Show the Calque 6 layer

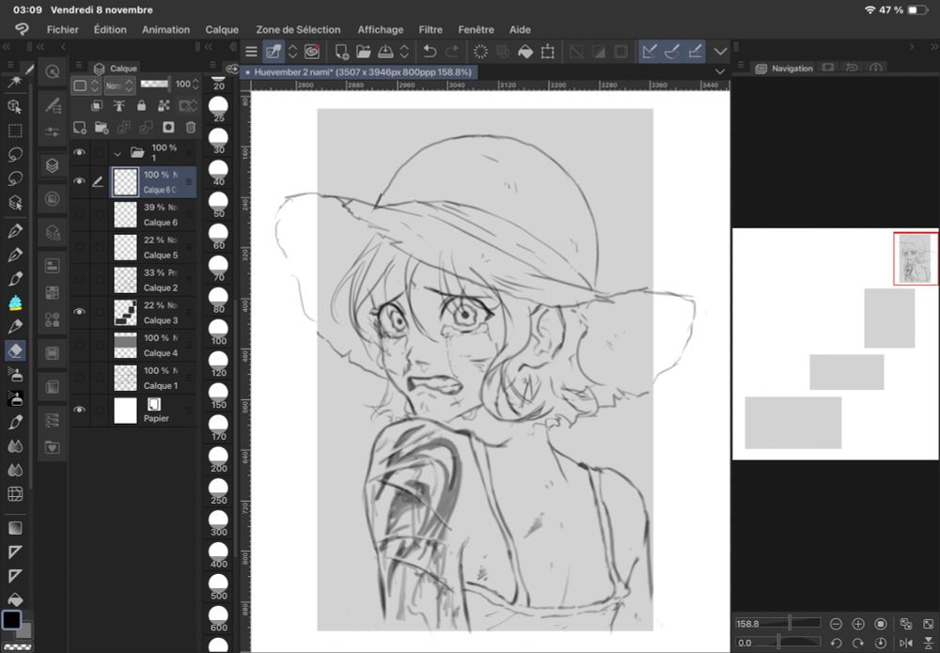click(x=79, y=214)
